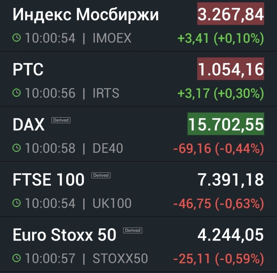The image size is (277, 273).
Task: Click the green-highlighted DAX price 15.702,55
Action: [225, 125]
